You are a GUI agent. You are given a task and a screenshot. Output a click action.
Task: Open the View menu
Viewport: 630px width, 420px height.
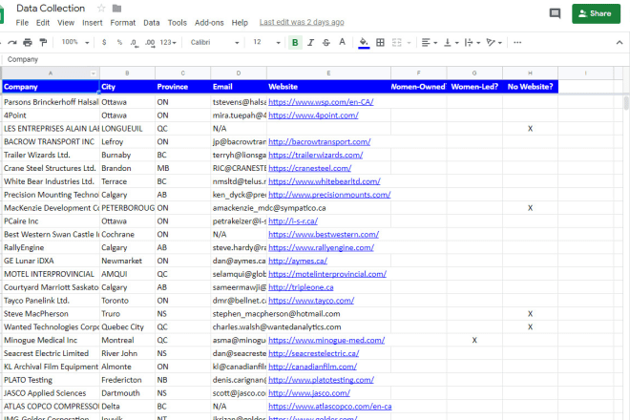click(66, 23)
